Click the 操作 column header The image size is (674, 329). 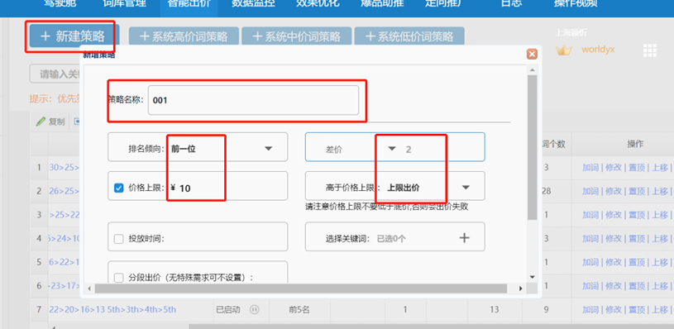pos(635,145)
